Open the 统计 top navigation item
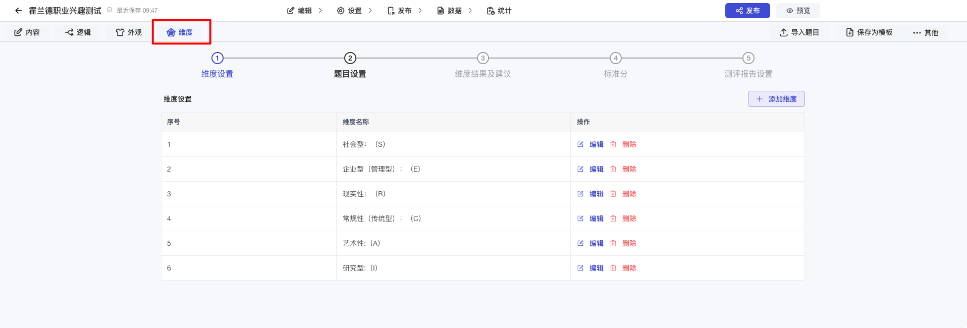967x328 pixels. (x=499, y=11)
